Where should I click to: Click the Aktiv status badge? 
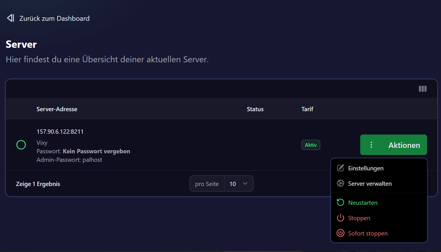311,145
